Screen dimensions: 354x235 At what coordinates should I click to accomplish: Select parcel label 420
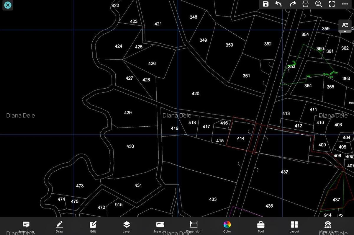[196, 94]
